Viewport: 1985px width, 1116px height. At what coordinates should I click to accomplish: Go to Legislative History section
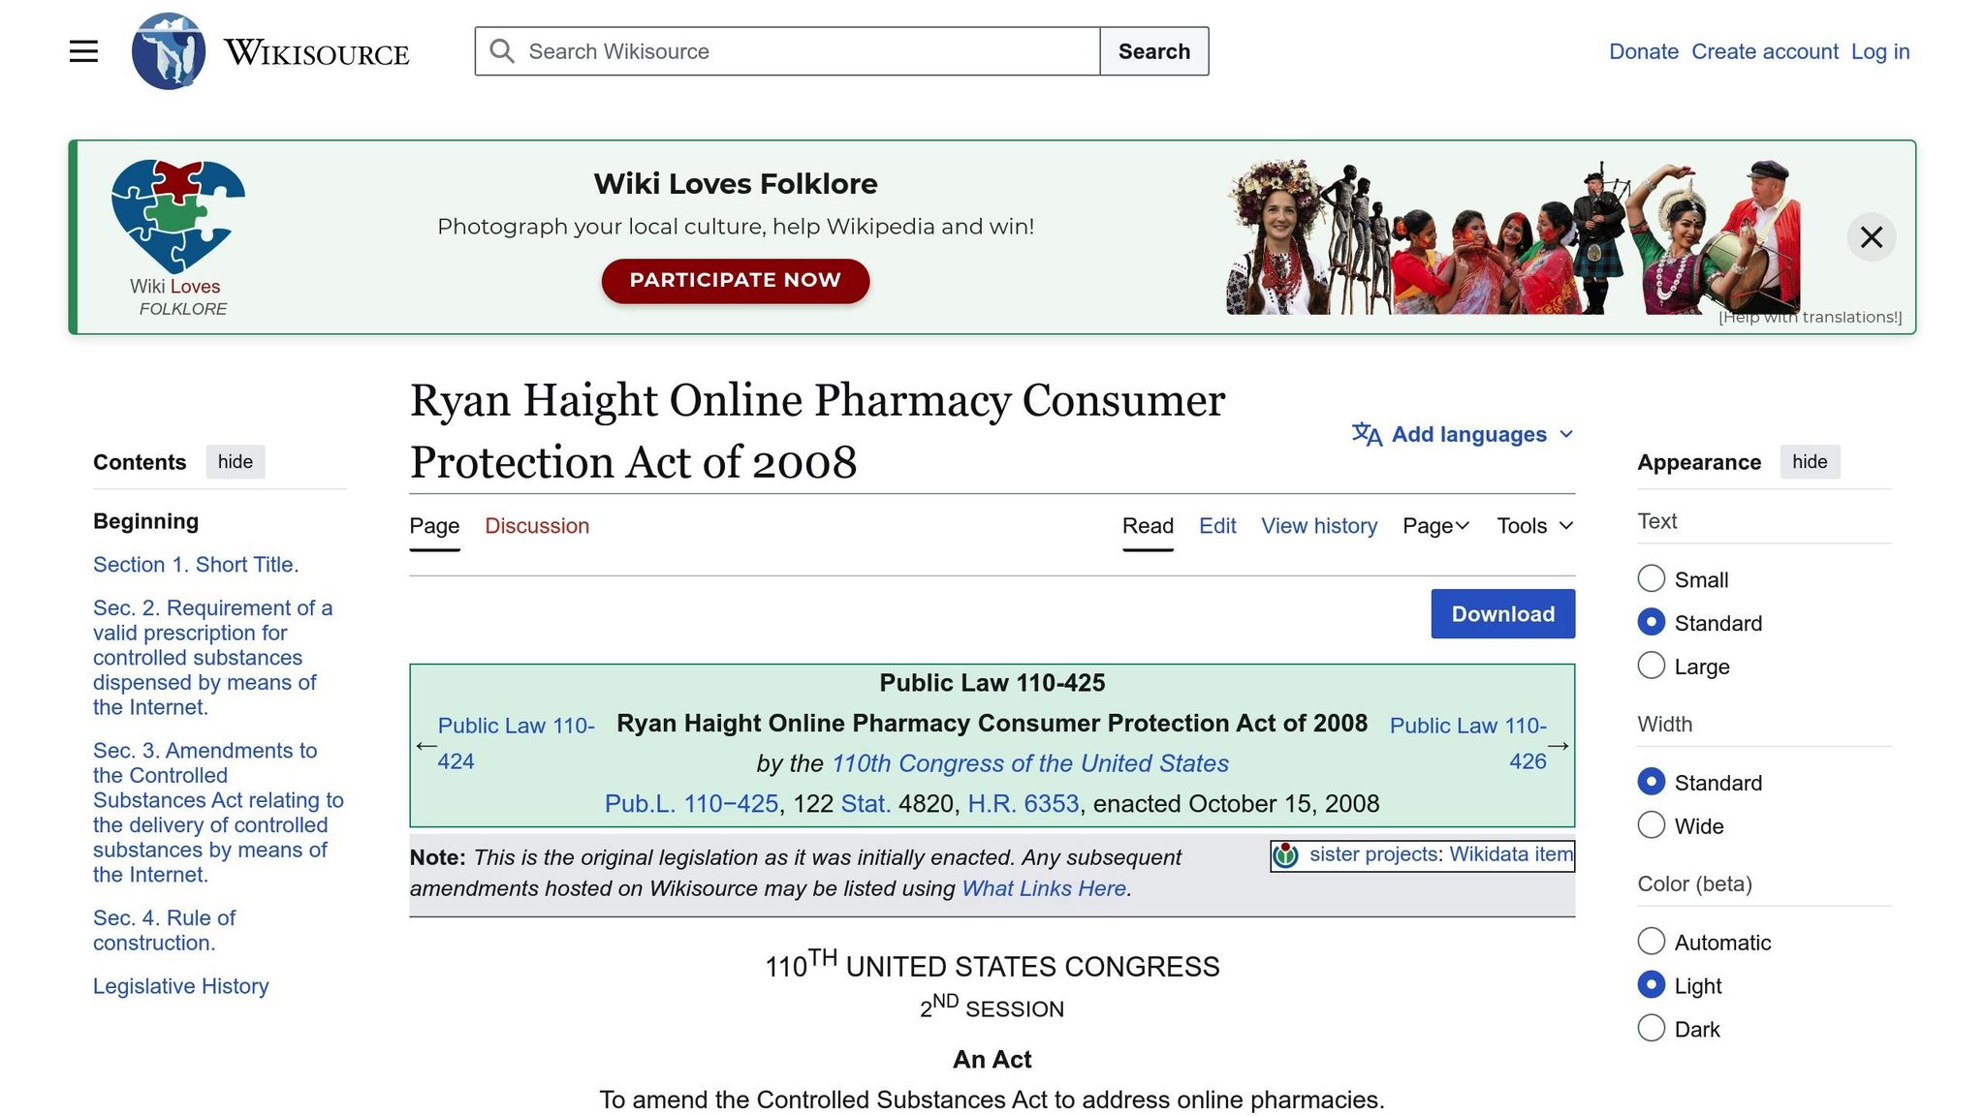(x=181, y=986)
